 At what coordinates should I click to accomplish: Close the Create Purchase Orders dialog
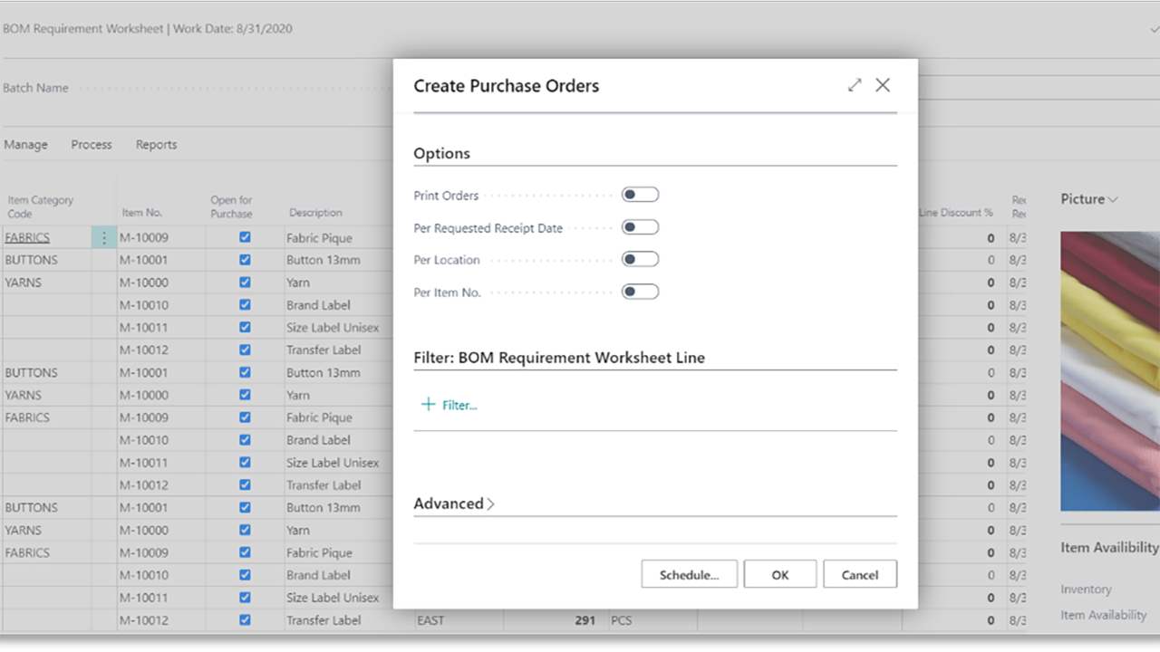click(x=883, y=85)
